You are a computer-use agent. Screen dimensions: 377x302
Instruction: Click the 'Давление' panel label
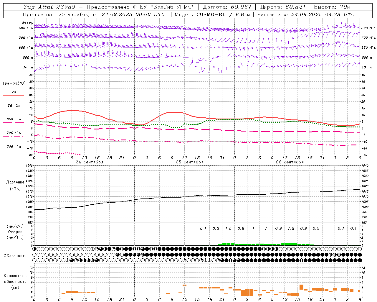click(x=15, y=182)
